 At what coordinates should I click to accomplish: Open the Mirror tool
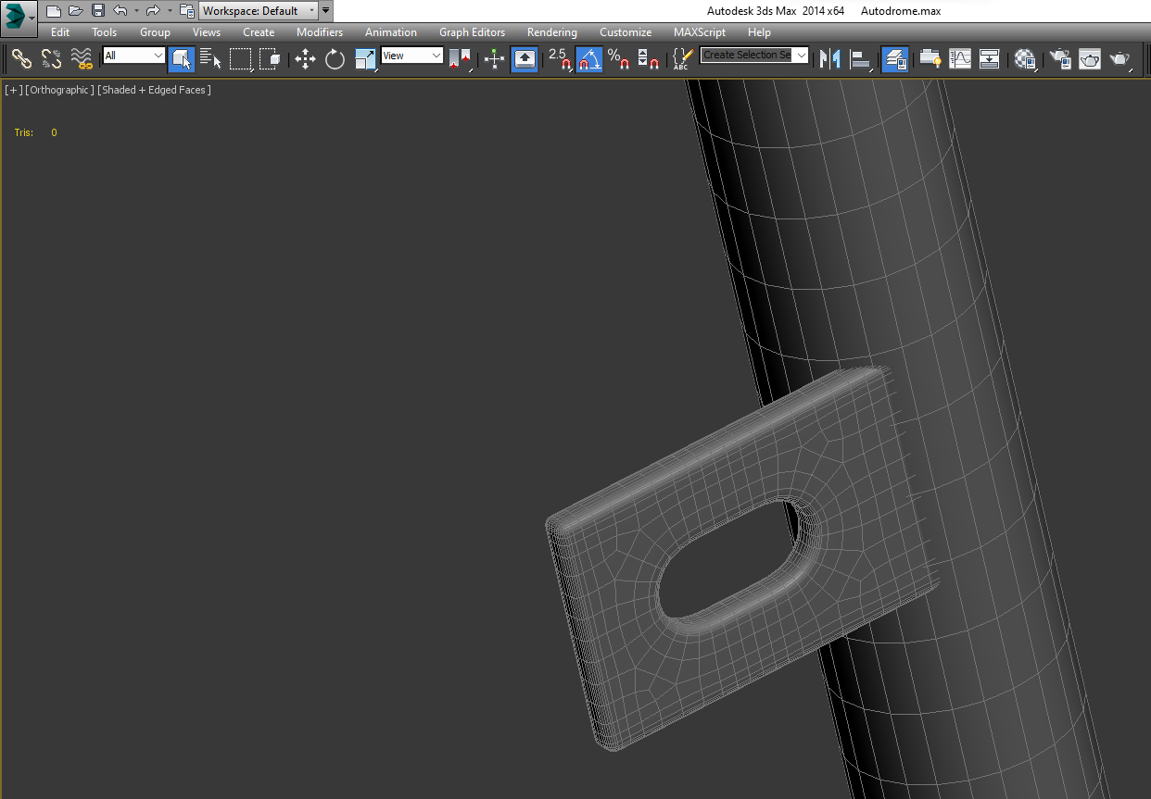(829, 59)
